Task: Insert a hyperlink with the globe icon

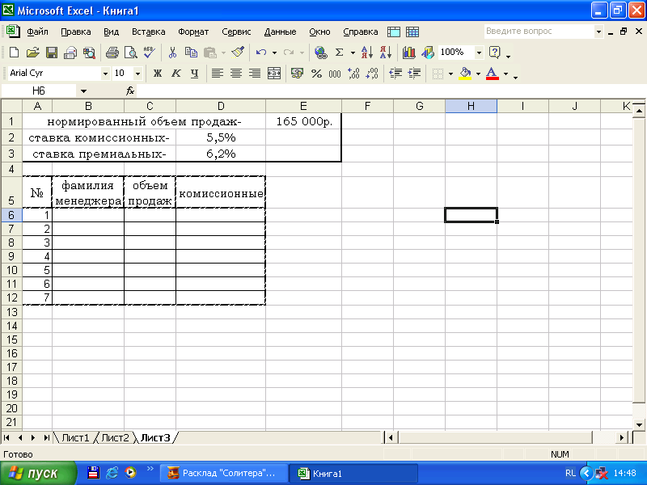Action: [320, 53]
